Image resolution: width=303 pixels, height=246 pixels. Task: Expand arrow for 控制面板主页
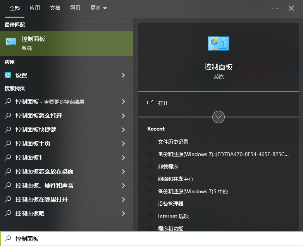pos(124,144)
